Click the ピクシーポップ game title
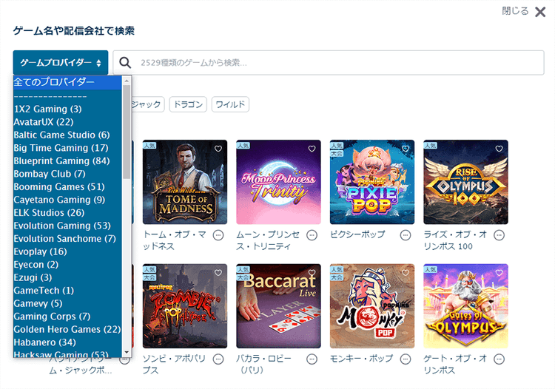Screen dimensions: 555x389 pos(357,234)
